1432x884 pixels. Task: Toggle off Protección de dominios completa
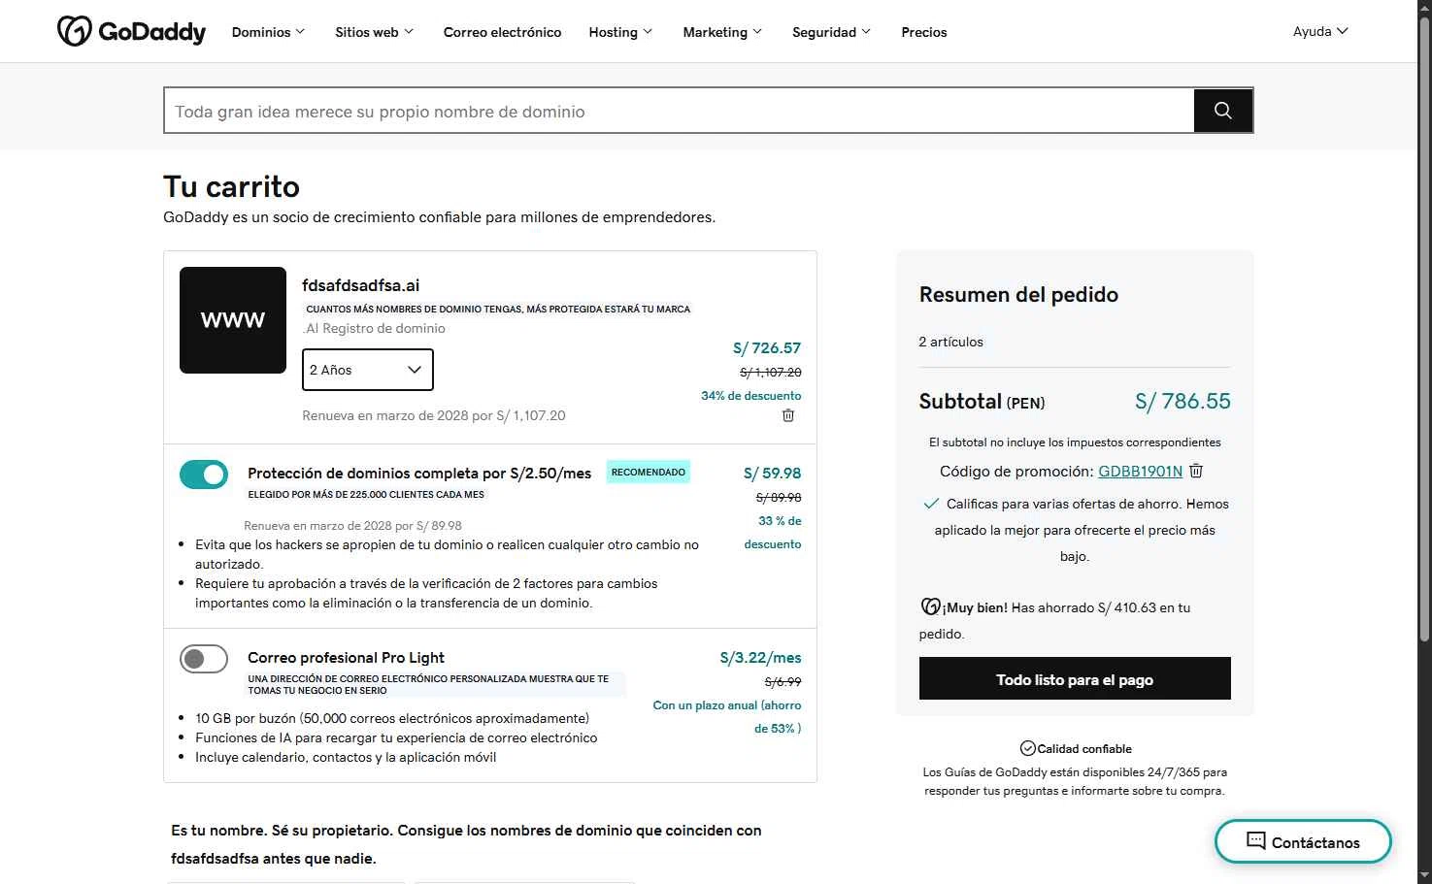[204, 475]
